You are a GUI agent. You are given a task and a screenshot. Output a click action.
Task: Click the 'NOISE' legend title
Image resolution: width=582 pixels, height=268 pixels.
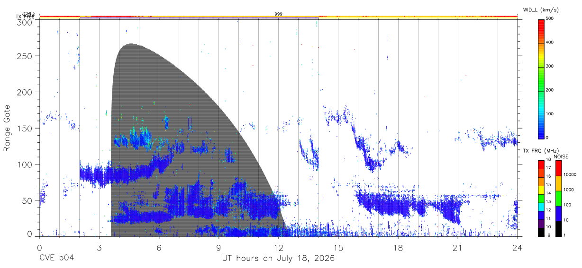pyautogui.click(x=561, y=156)
